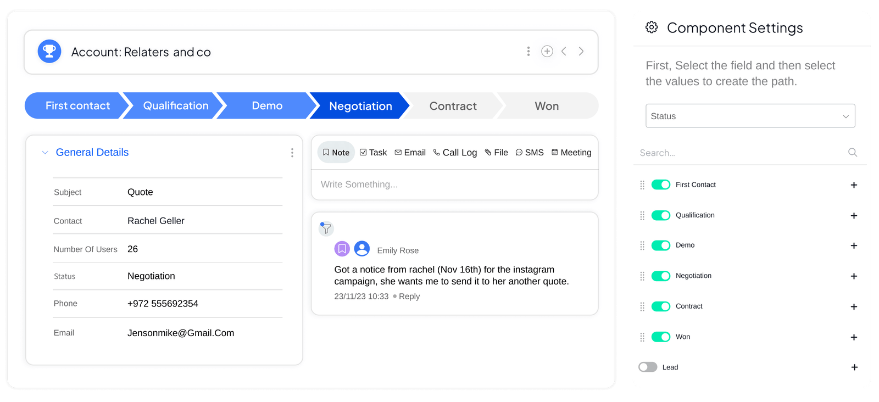This screenshot has height=402, width=879.
Task: Select the Contract stage in the path
Action: [453, 106]
